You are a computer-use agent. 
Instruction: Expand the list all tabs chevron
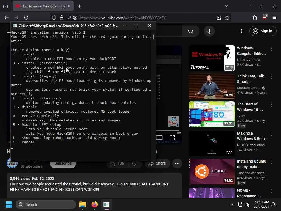(x=226, y=6)
